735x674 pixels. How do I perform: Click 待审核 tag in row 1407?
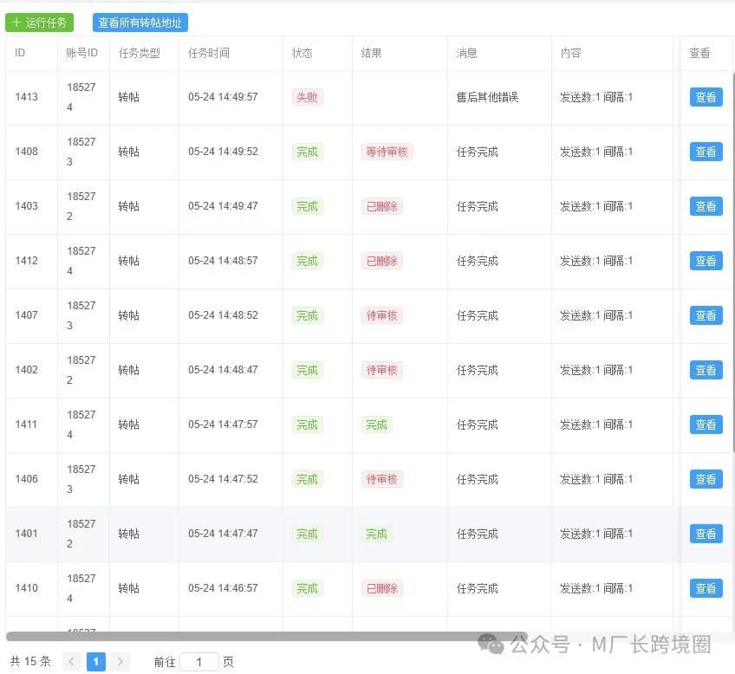click(x=382, y=315)
